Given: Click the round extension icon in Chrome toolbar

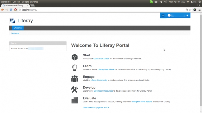Looking at the screenshot, I should click(195, 10).
